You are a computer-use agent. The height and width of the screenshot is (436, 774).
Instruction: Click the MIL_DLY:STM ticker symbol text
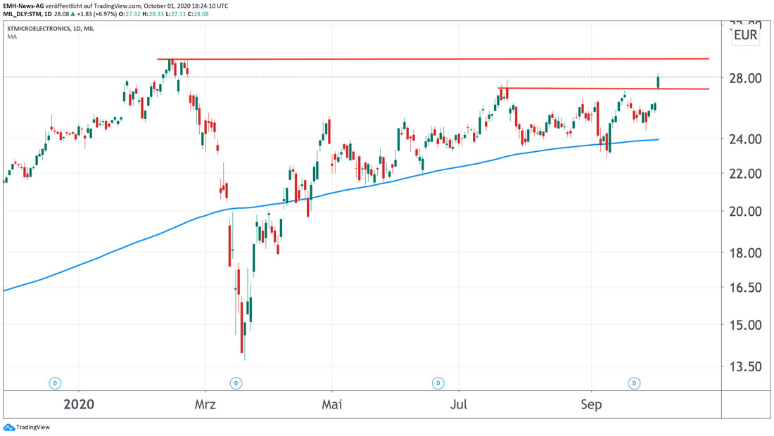click(25, 13)
